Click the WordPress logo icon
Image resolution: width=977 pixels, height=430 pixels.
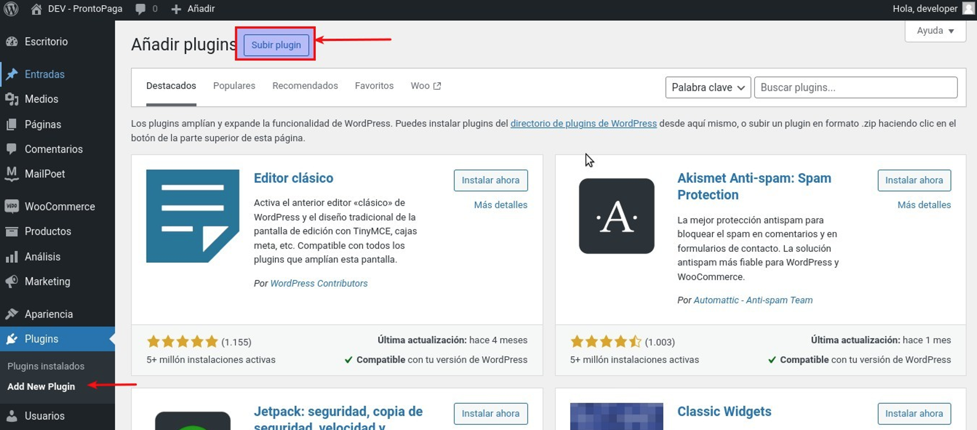pos(11,8)
